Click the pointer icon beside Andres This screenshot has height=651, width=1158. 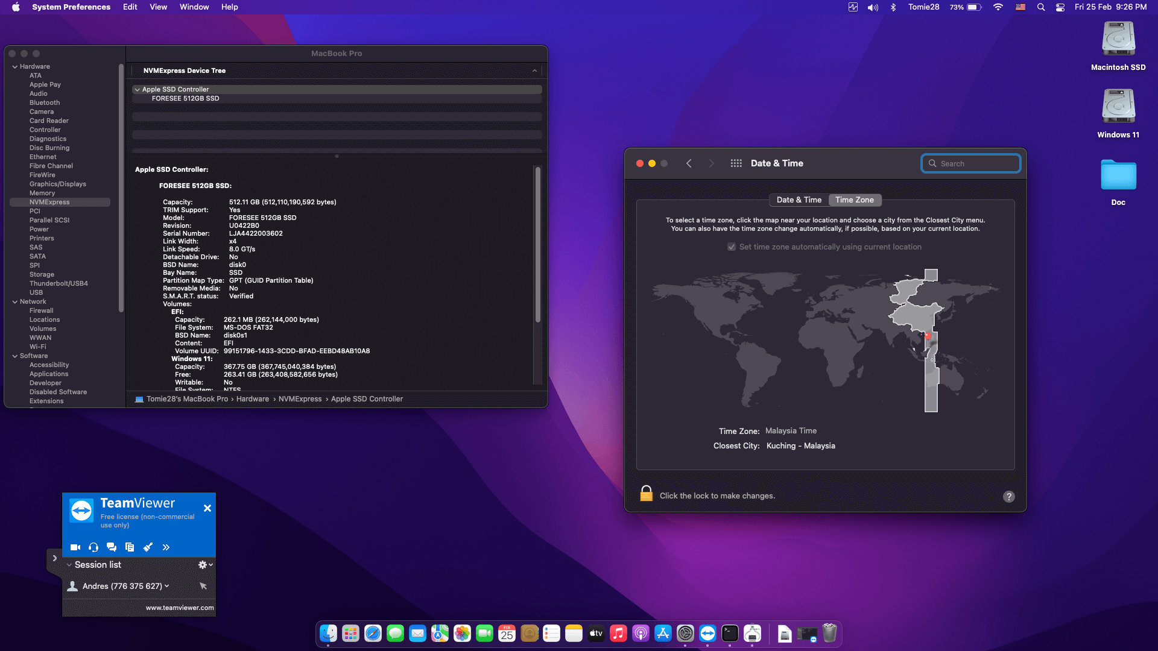203,586
